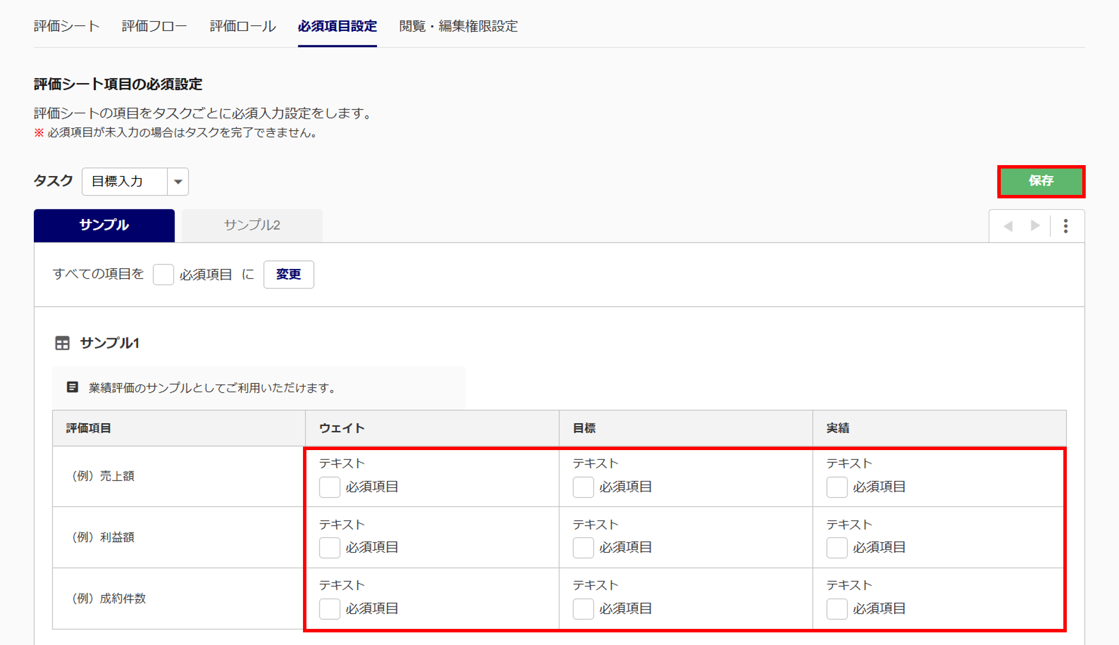Click the table icon beside サンプル1
1119x645 pixels.
(62, 343)
